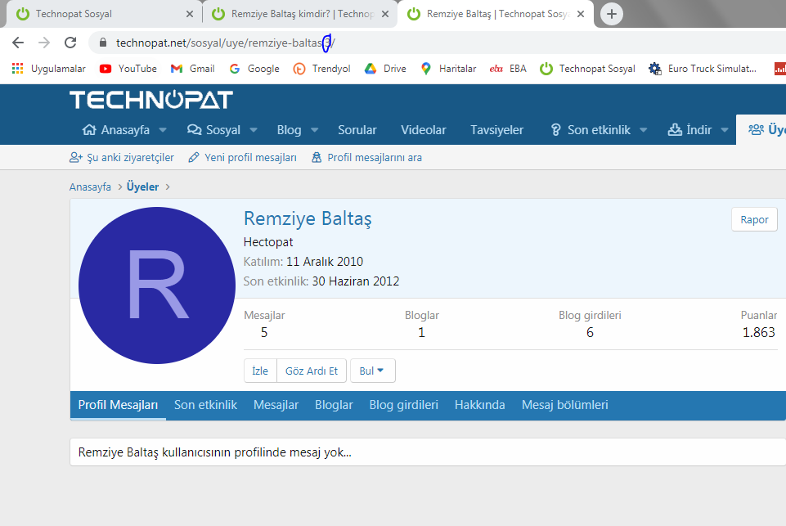
Task: Expand the İndir dropdown arrow
Action: pos(725,130)
